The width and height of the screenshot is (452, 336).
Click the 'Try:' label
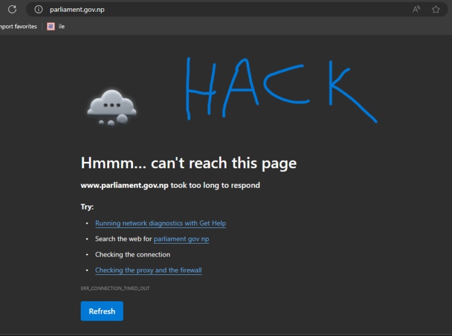[87, 207]
